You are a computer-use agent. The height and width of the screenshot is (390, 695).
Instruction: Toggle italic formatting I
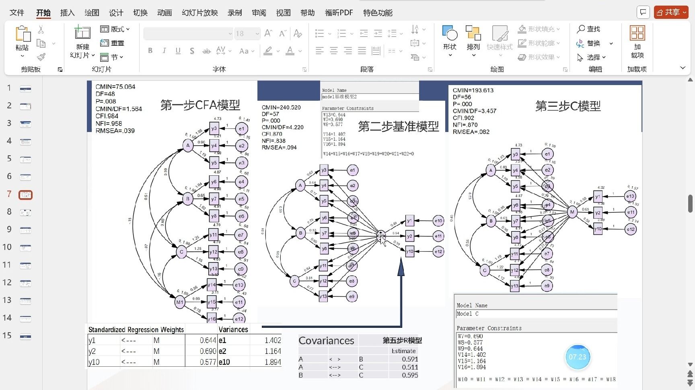click(164, 51)
